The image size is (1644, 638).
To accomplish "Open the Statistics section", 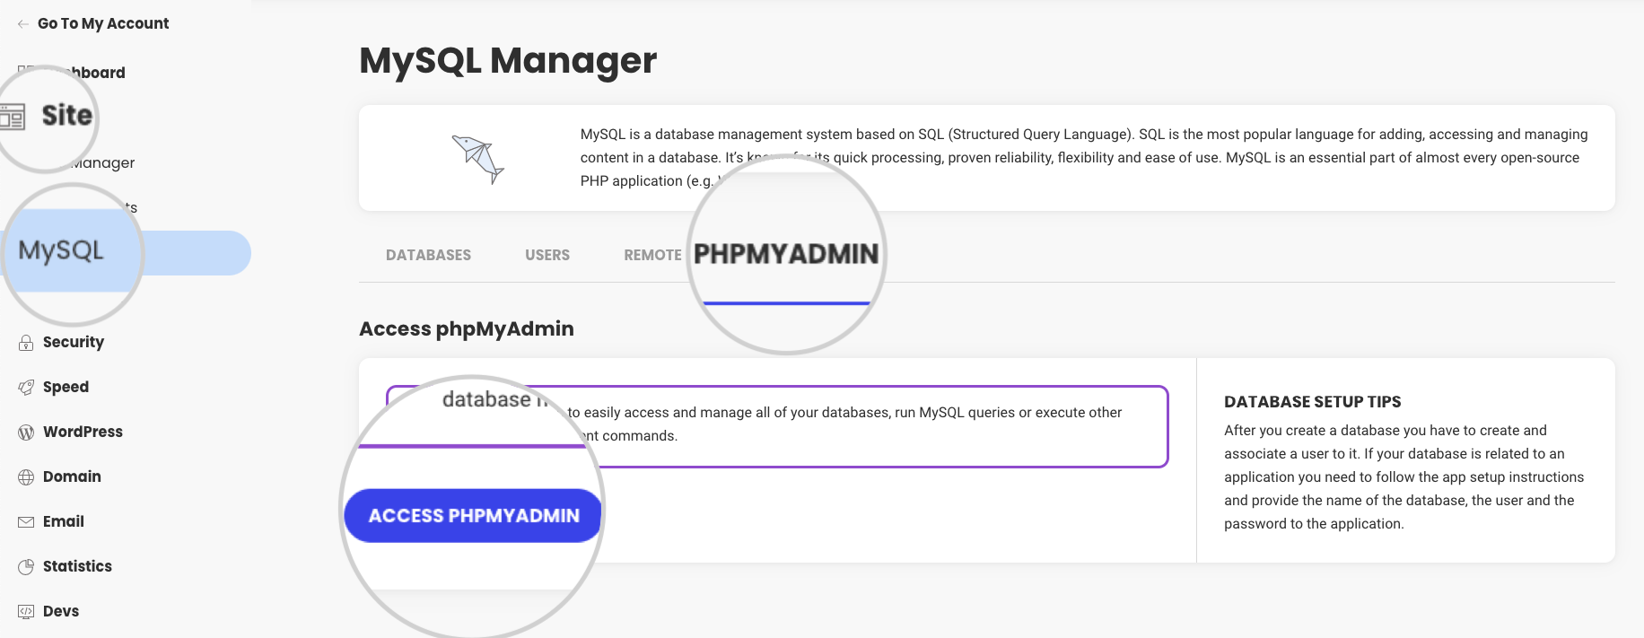I will point(77,566).
